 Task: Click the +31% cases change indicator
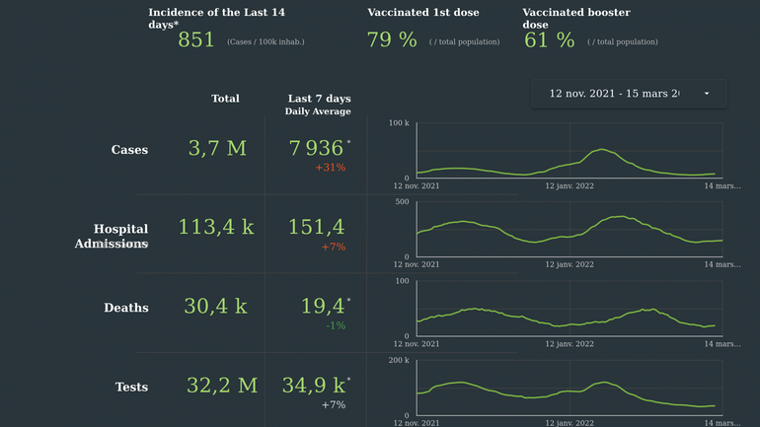coord(330,168)
